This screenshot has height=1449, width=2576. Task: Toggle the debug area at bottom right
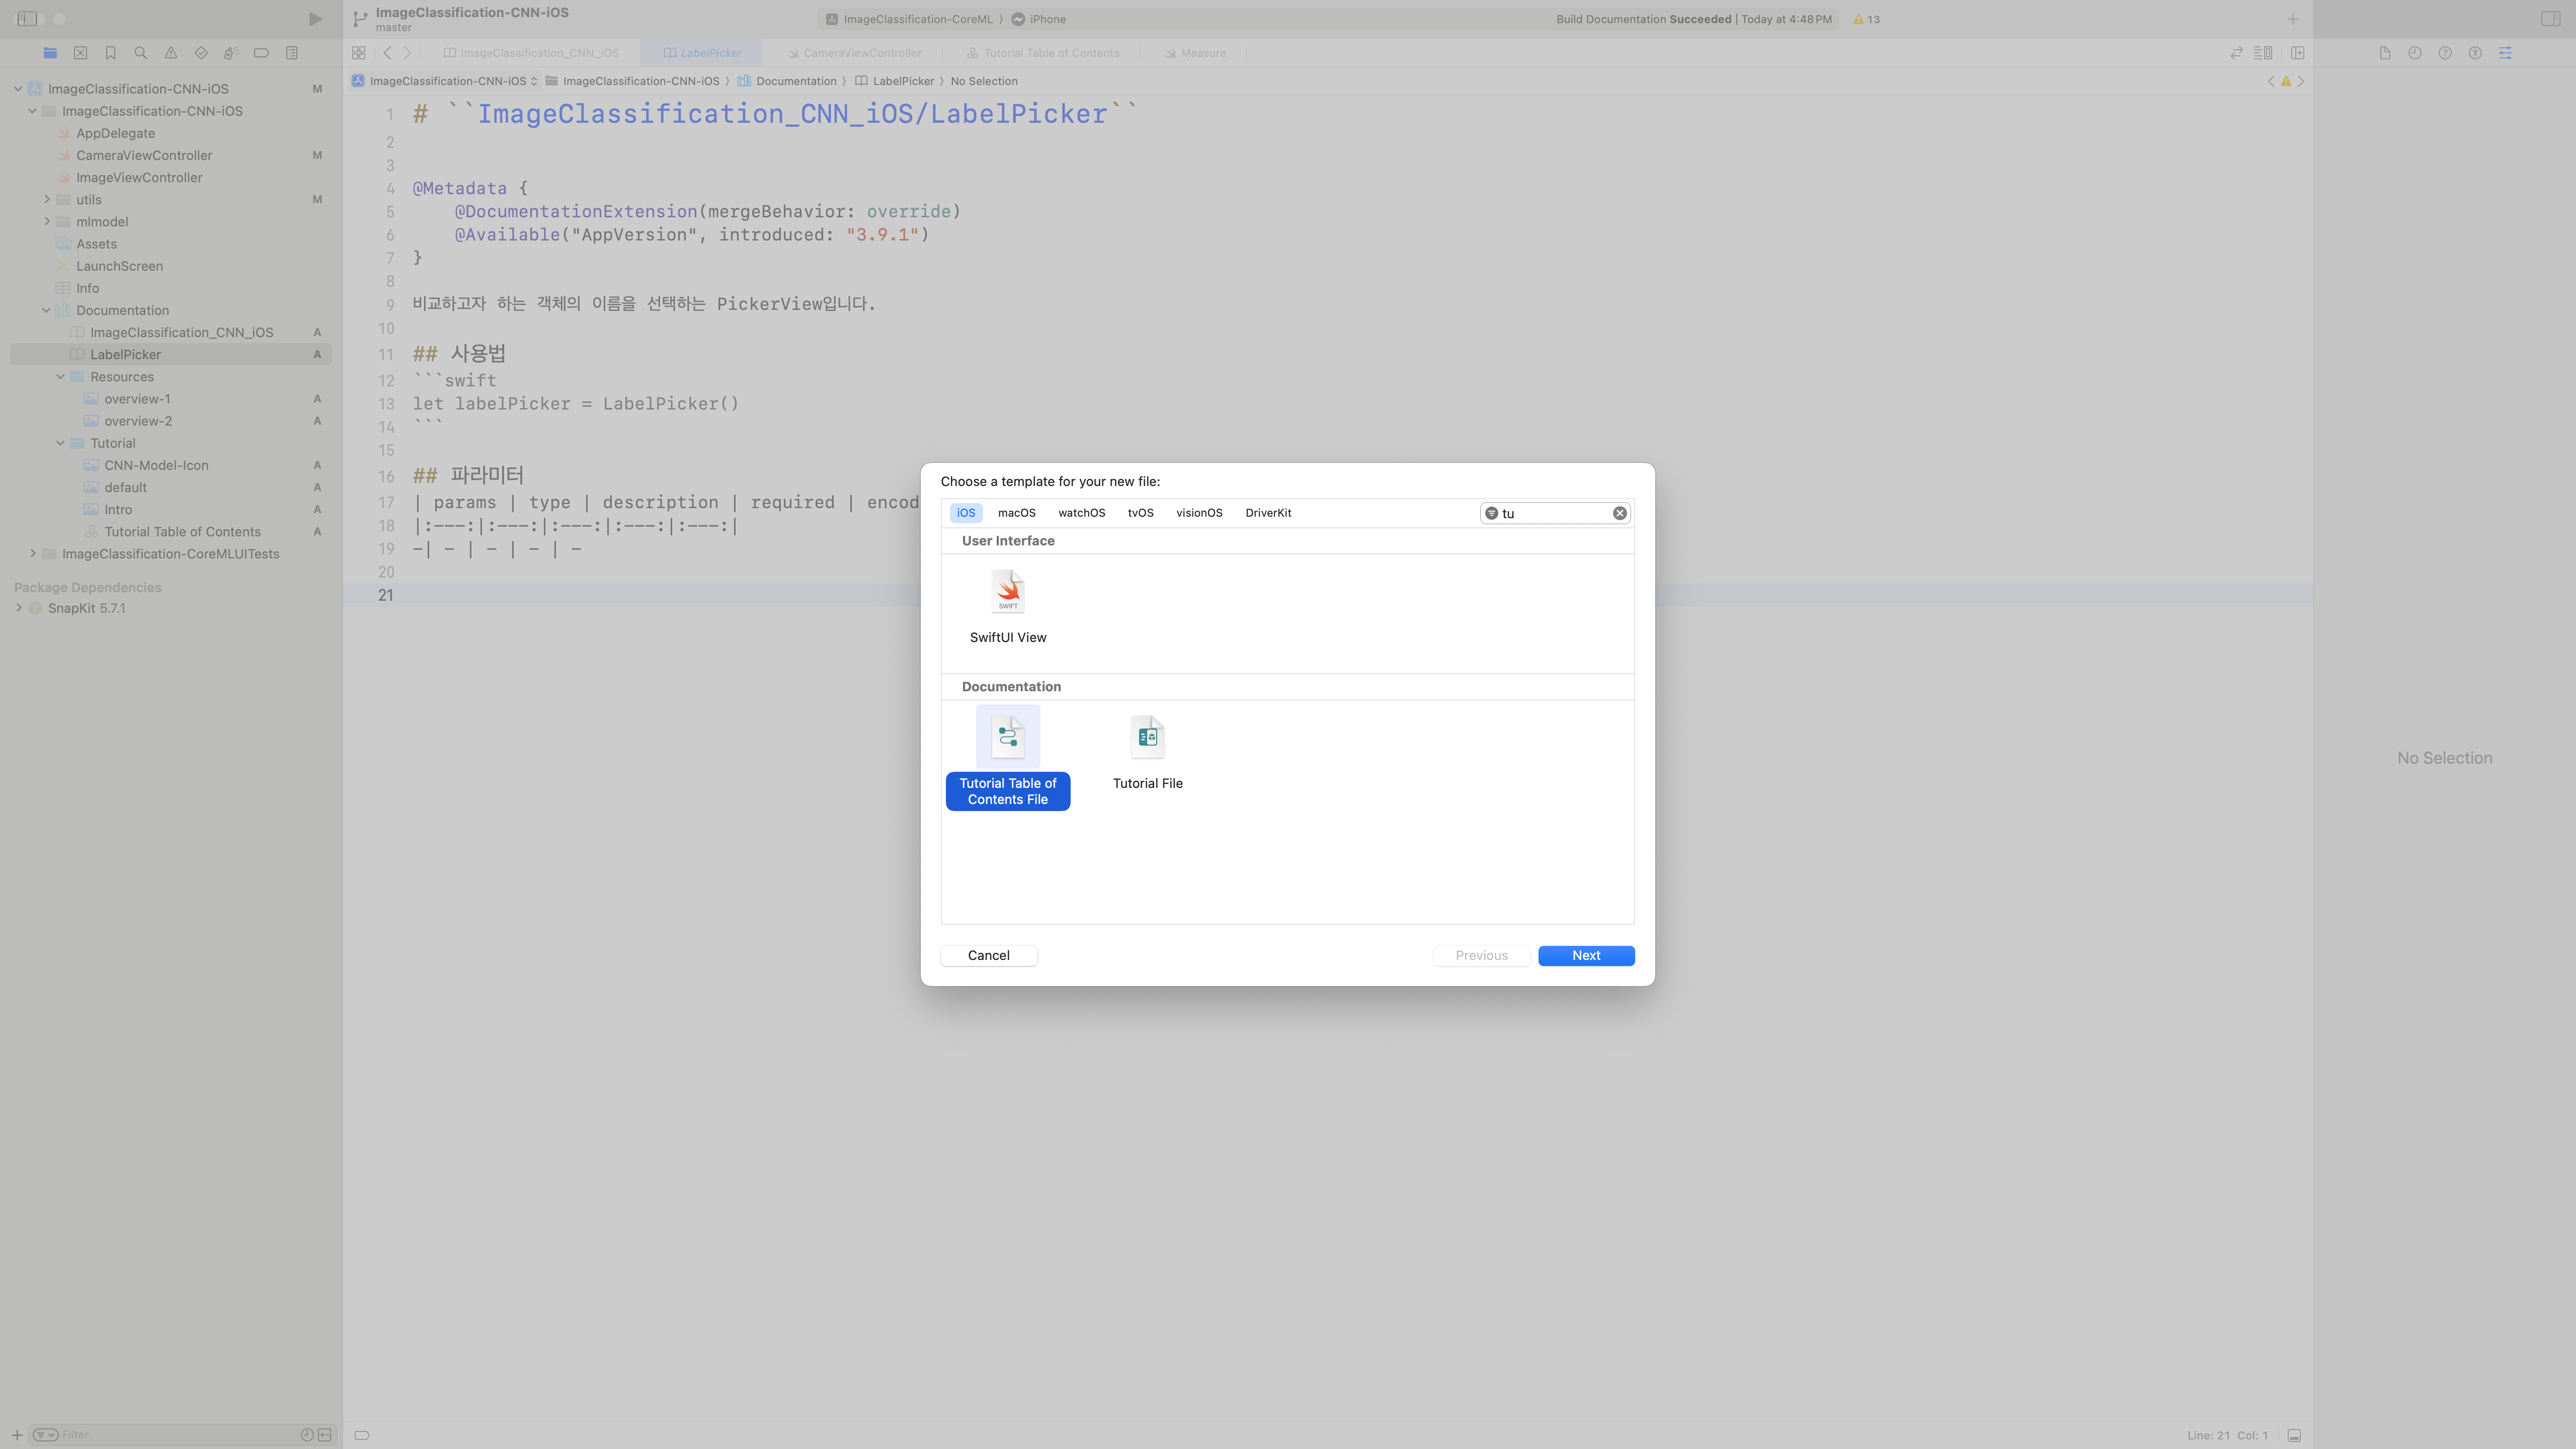pos(2294,1435)
